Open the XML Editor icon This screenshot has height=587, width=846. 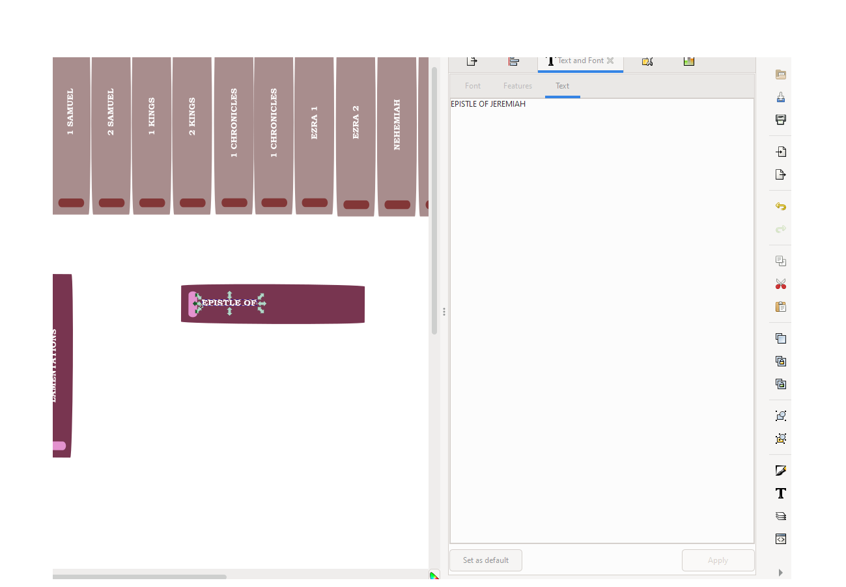(x=780, y=539)
